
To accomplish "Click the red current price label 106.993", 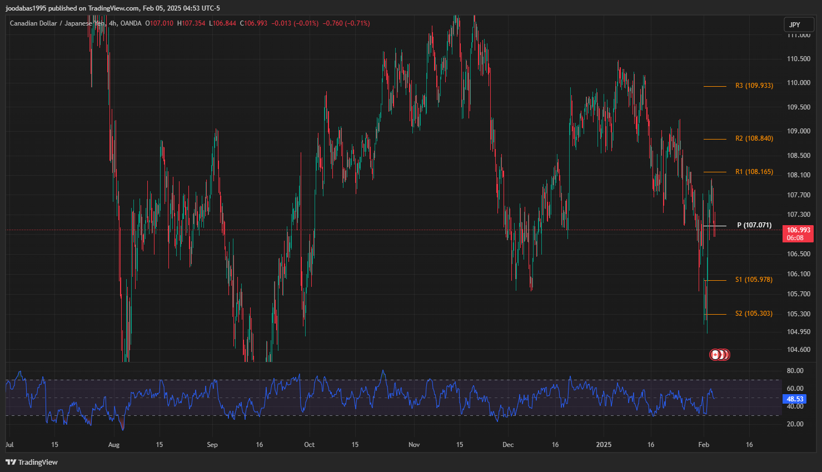I will 798,230.
